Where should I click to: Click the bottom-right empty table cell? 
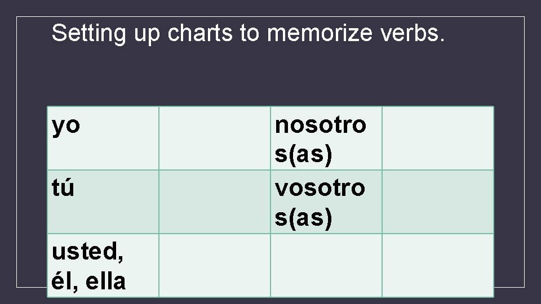[x=437, y=265]
